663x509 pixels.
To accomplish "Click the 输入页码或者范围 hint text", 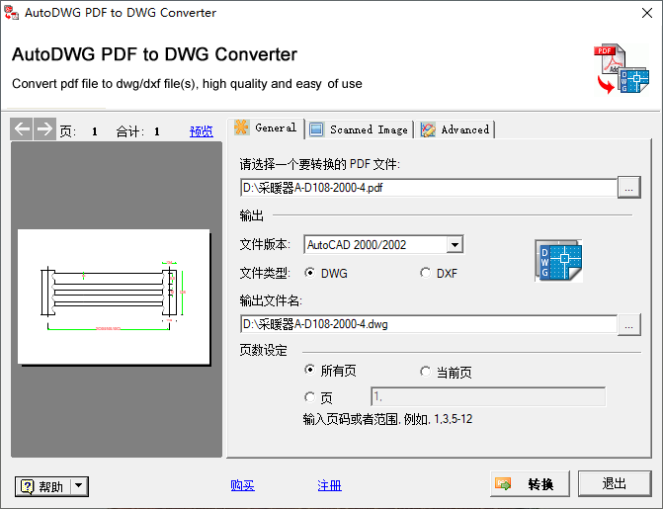I will click(387, 419).
